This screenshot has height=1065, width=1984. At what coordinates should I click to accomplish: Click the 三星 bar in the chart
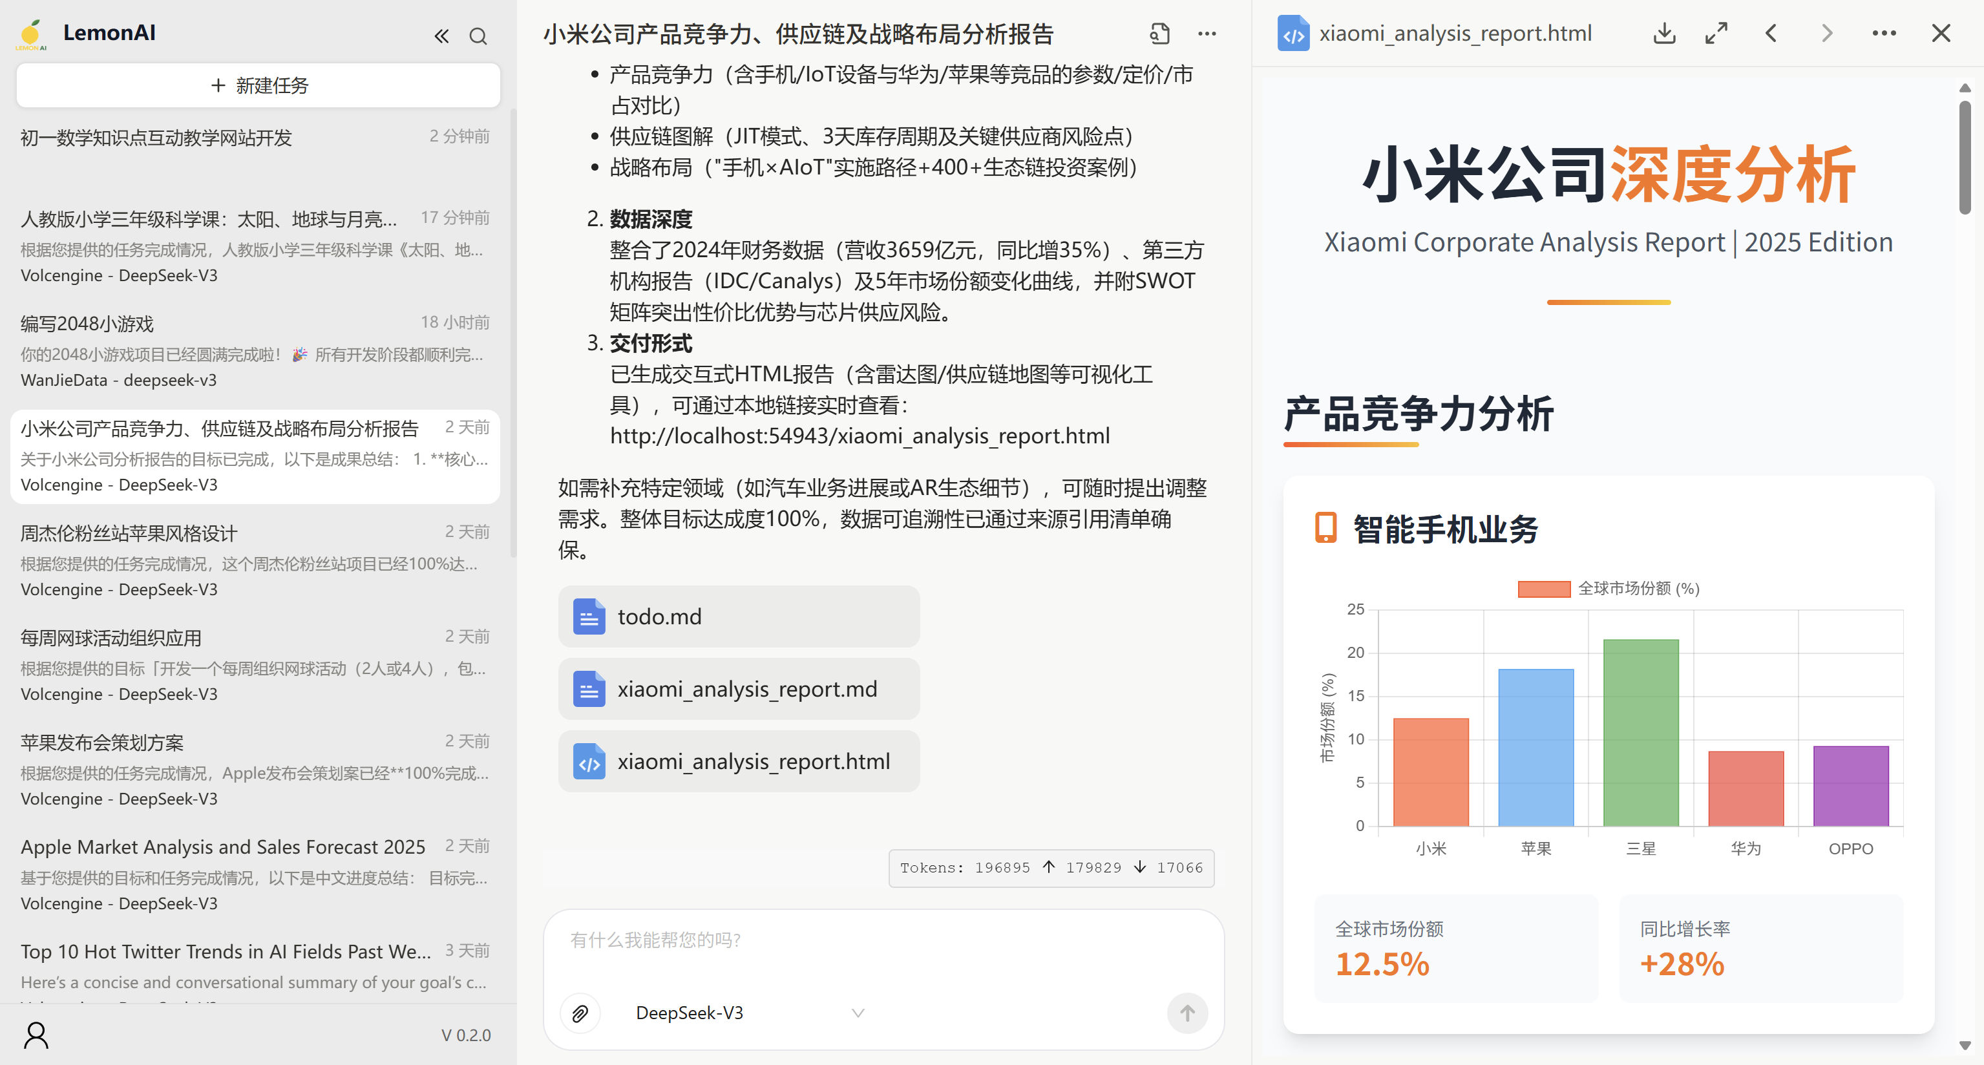tap(1640, 732)
